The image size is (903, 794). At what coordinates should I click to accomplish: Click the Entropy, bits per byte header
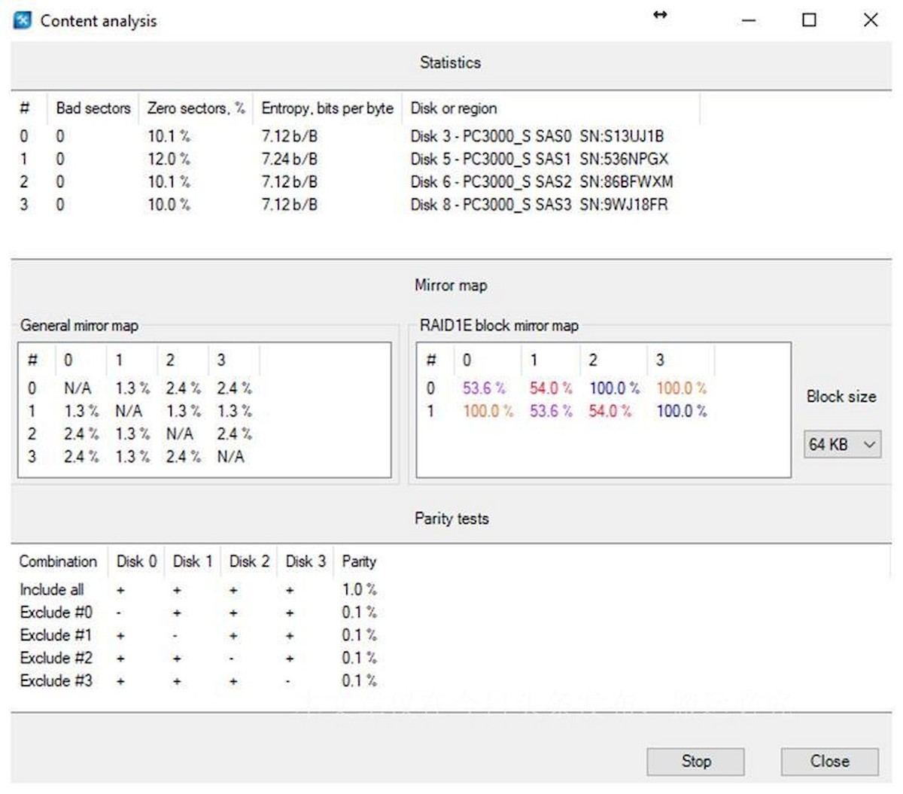click(327, 108)
